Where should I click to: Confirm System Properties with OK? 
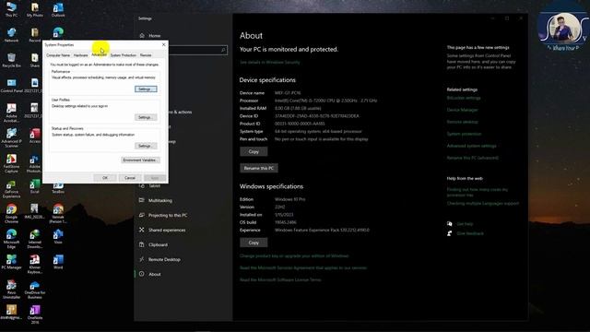105,178
